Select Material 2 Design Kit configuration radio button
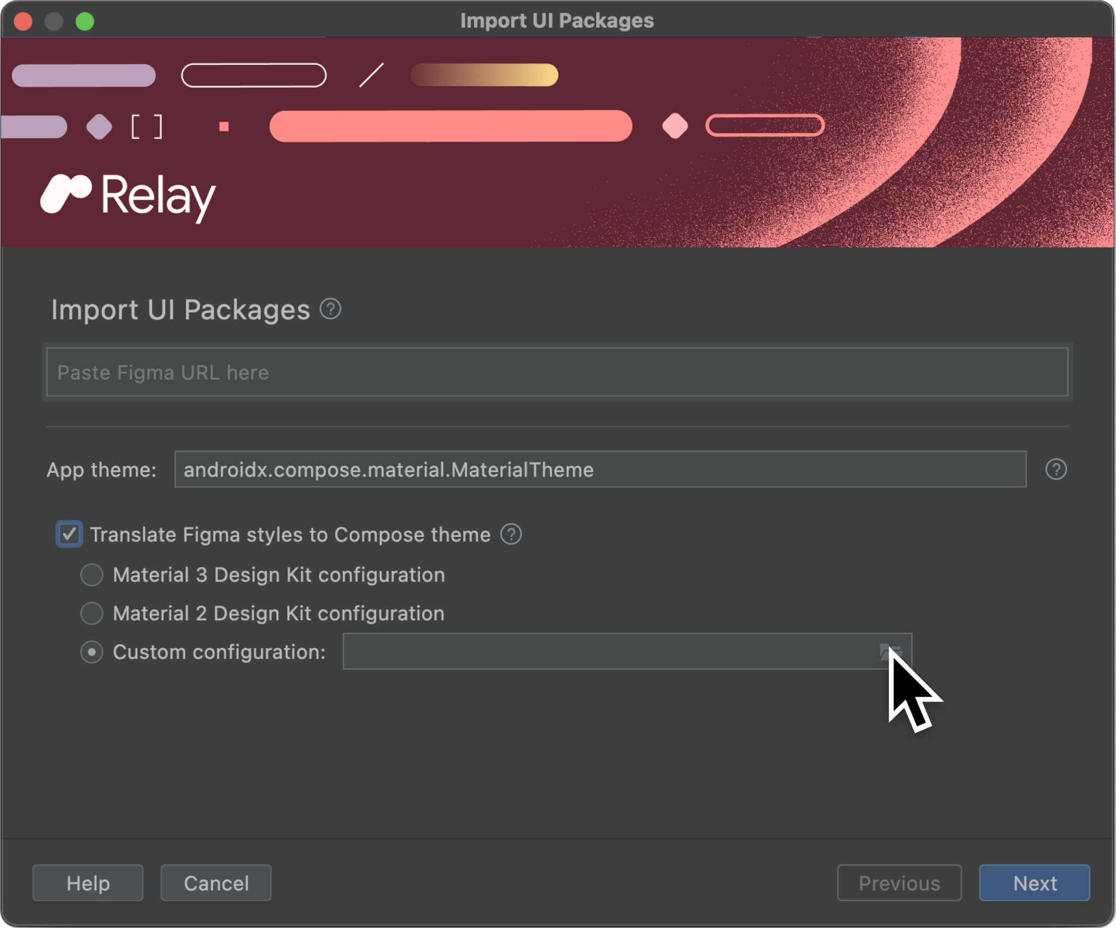The width and height of the screenshot is (1116, 928). (x=93, y=613)
